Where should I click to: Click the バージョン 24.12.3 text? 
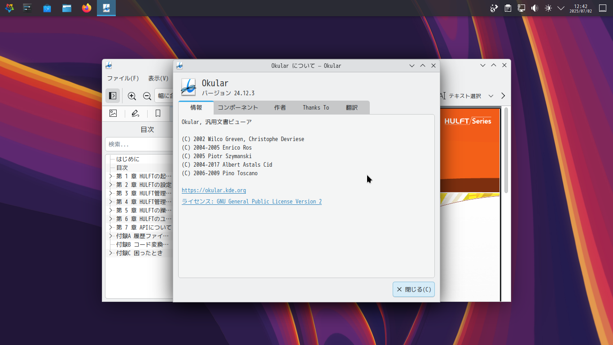click(228, 93)
